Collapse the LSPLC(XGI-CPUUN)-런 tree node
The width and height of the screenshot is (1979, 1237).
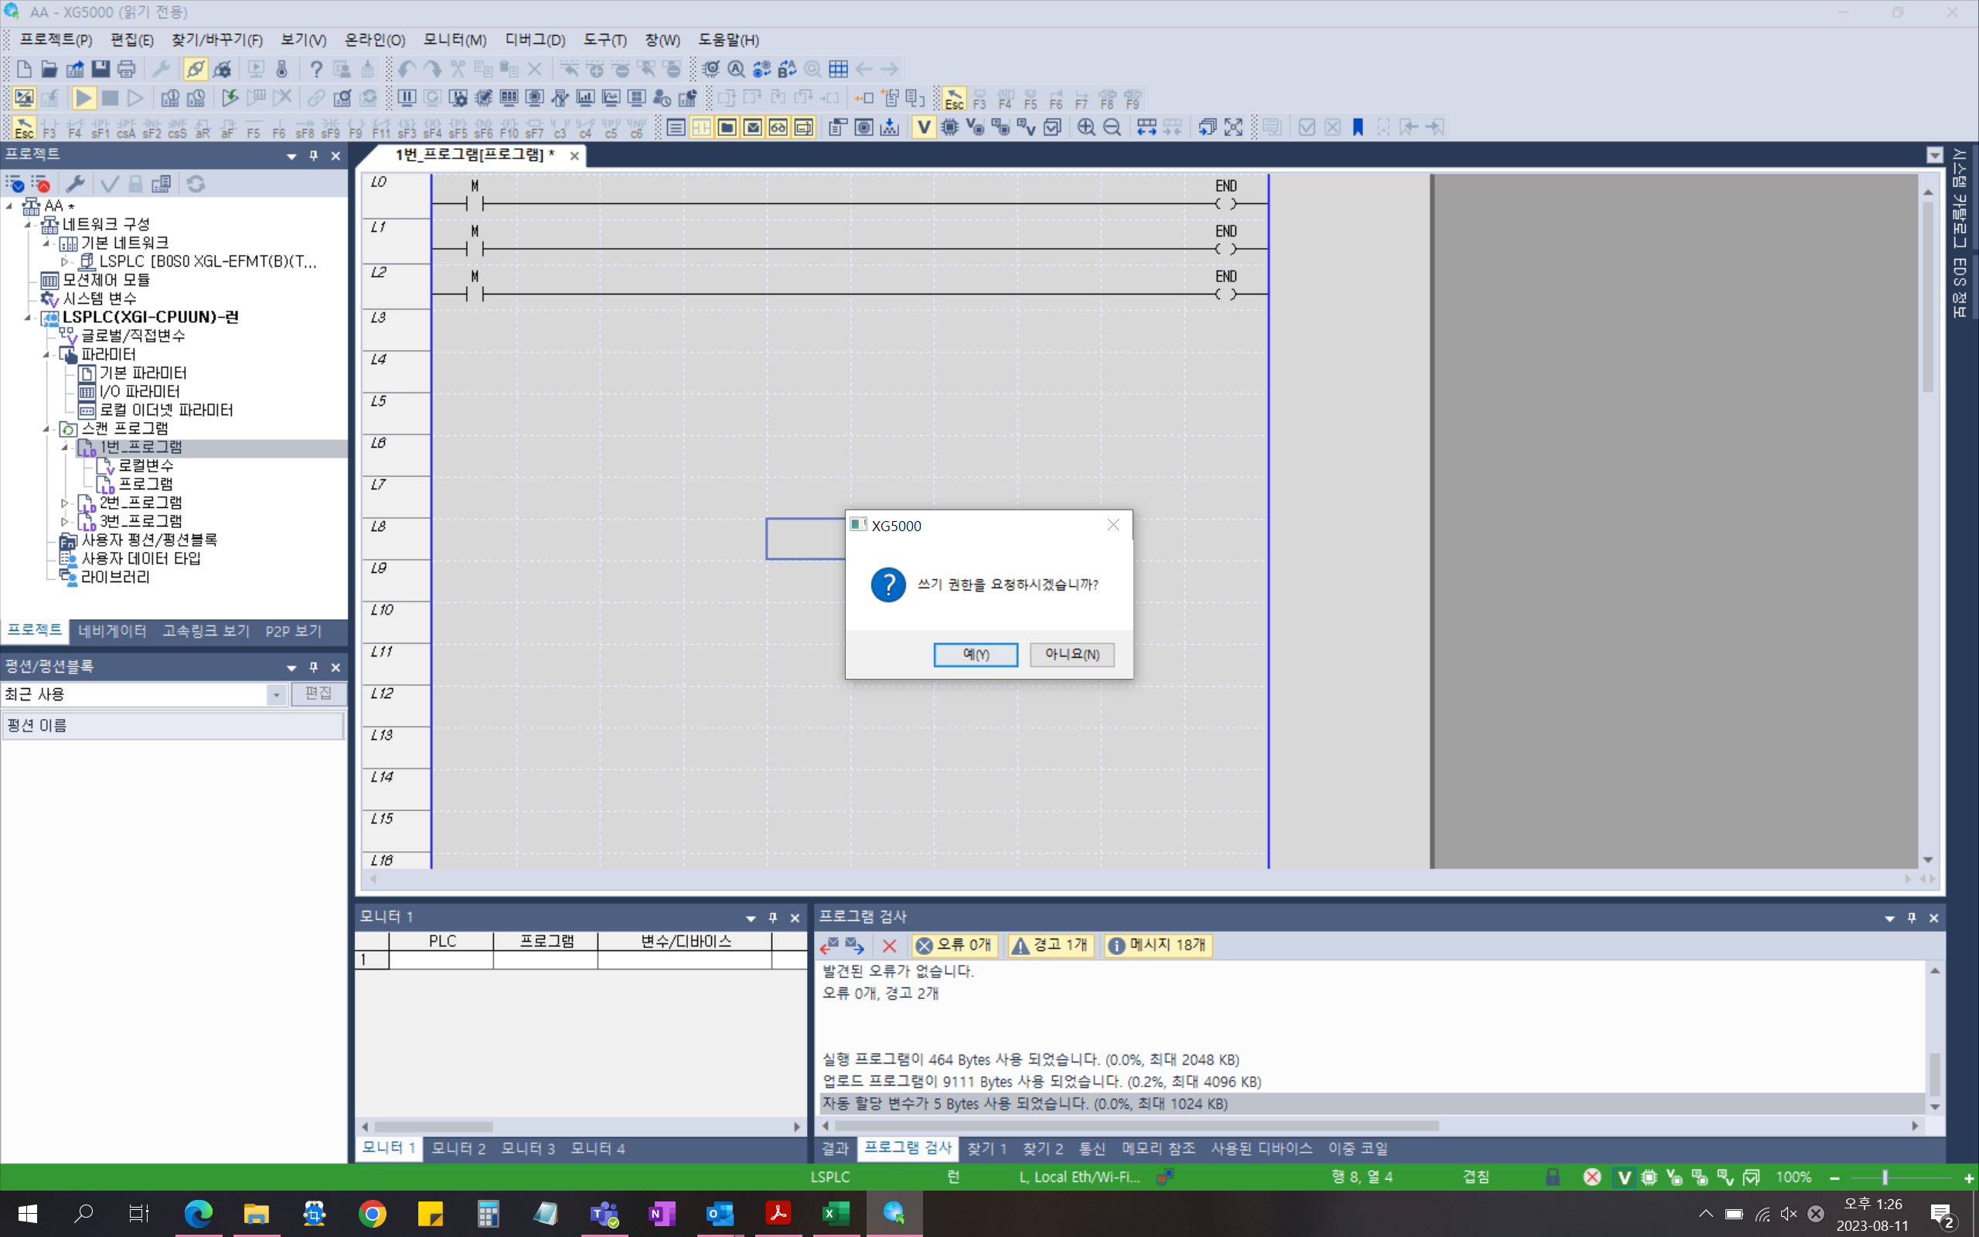[27, 317]
